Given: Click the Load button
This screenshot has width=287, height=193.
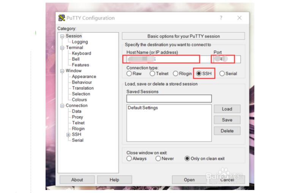Looking at the screenshot, I should pyautogui.click(x=227, y=109).
